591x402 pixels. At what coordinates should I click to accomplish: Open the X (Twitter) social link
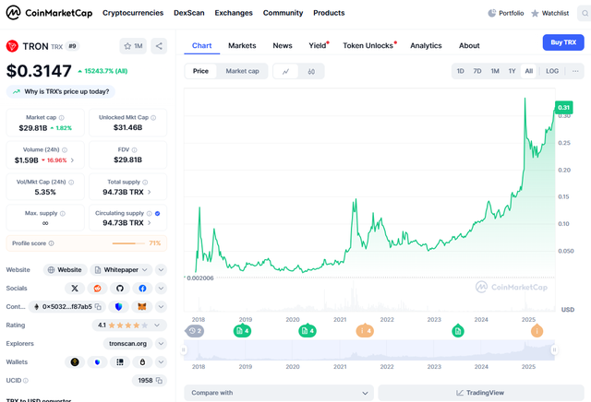[x=75, y=289]
